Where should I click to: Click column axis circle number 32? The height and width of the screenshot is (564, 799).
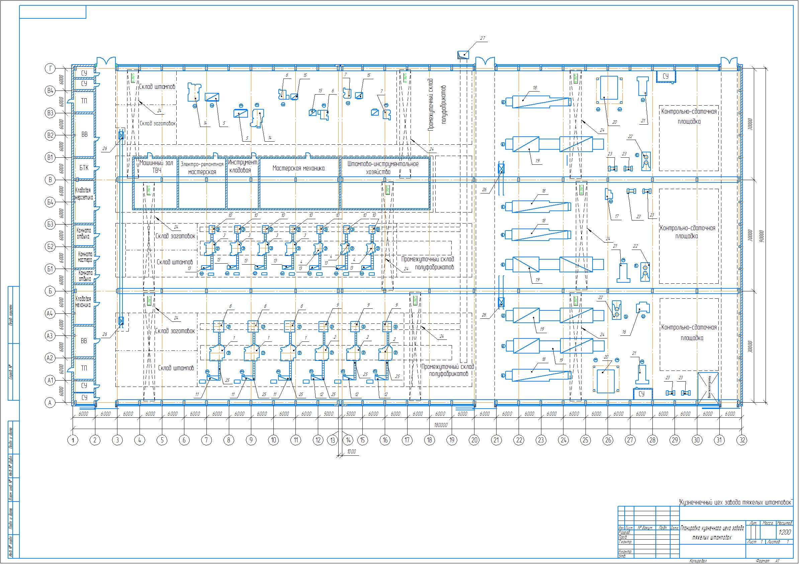tap(742, 440)
